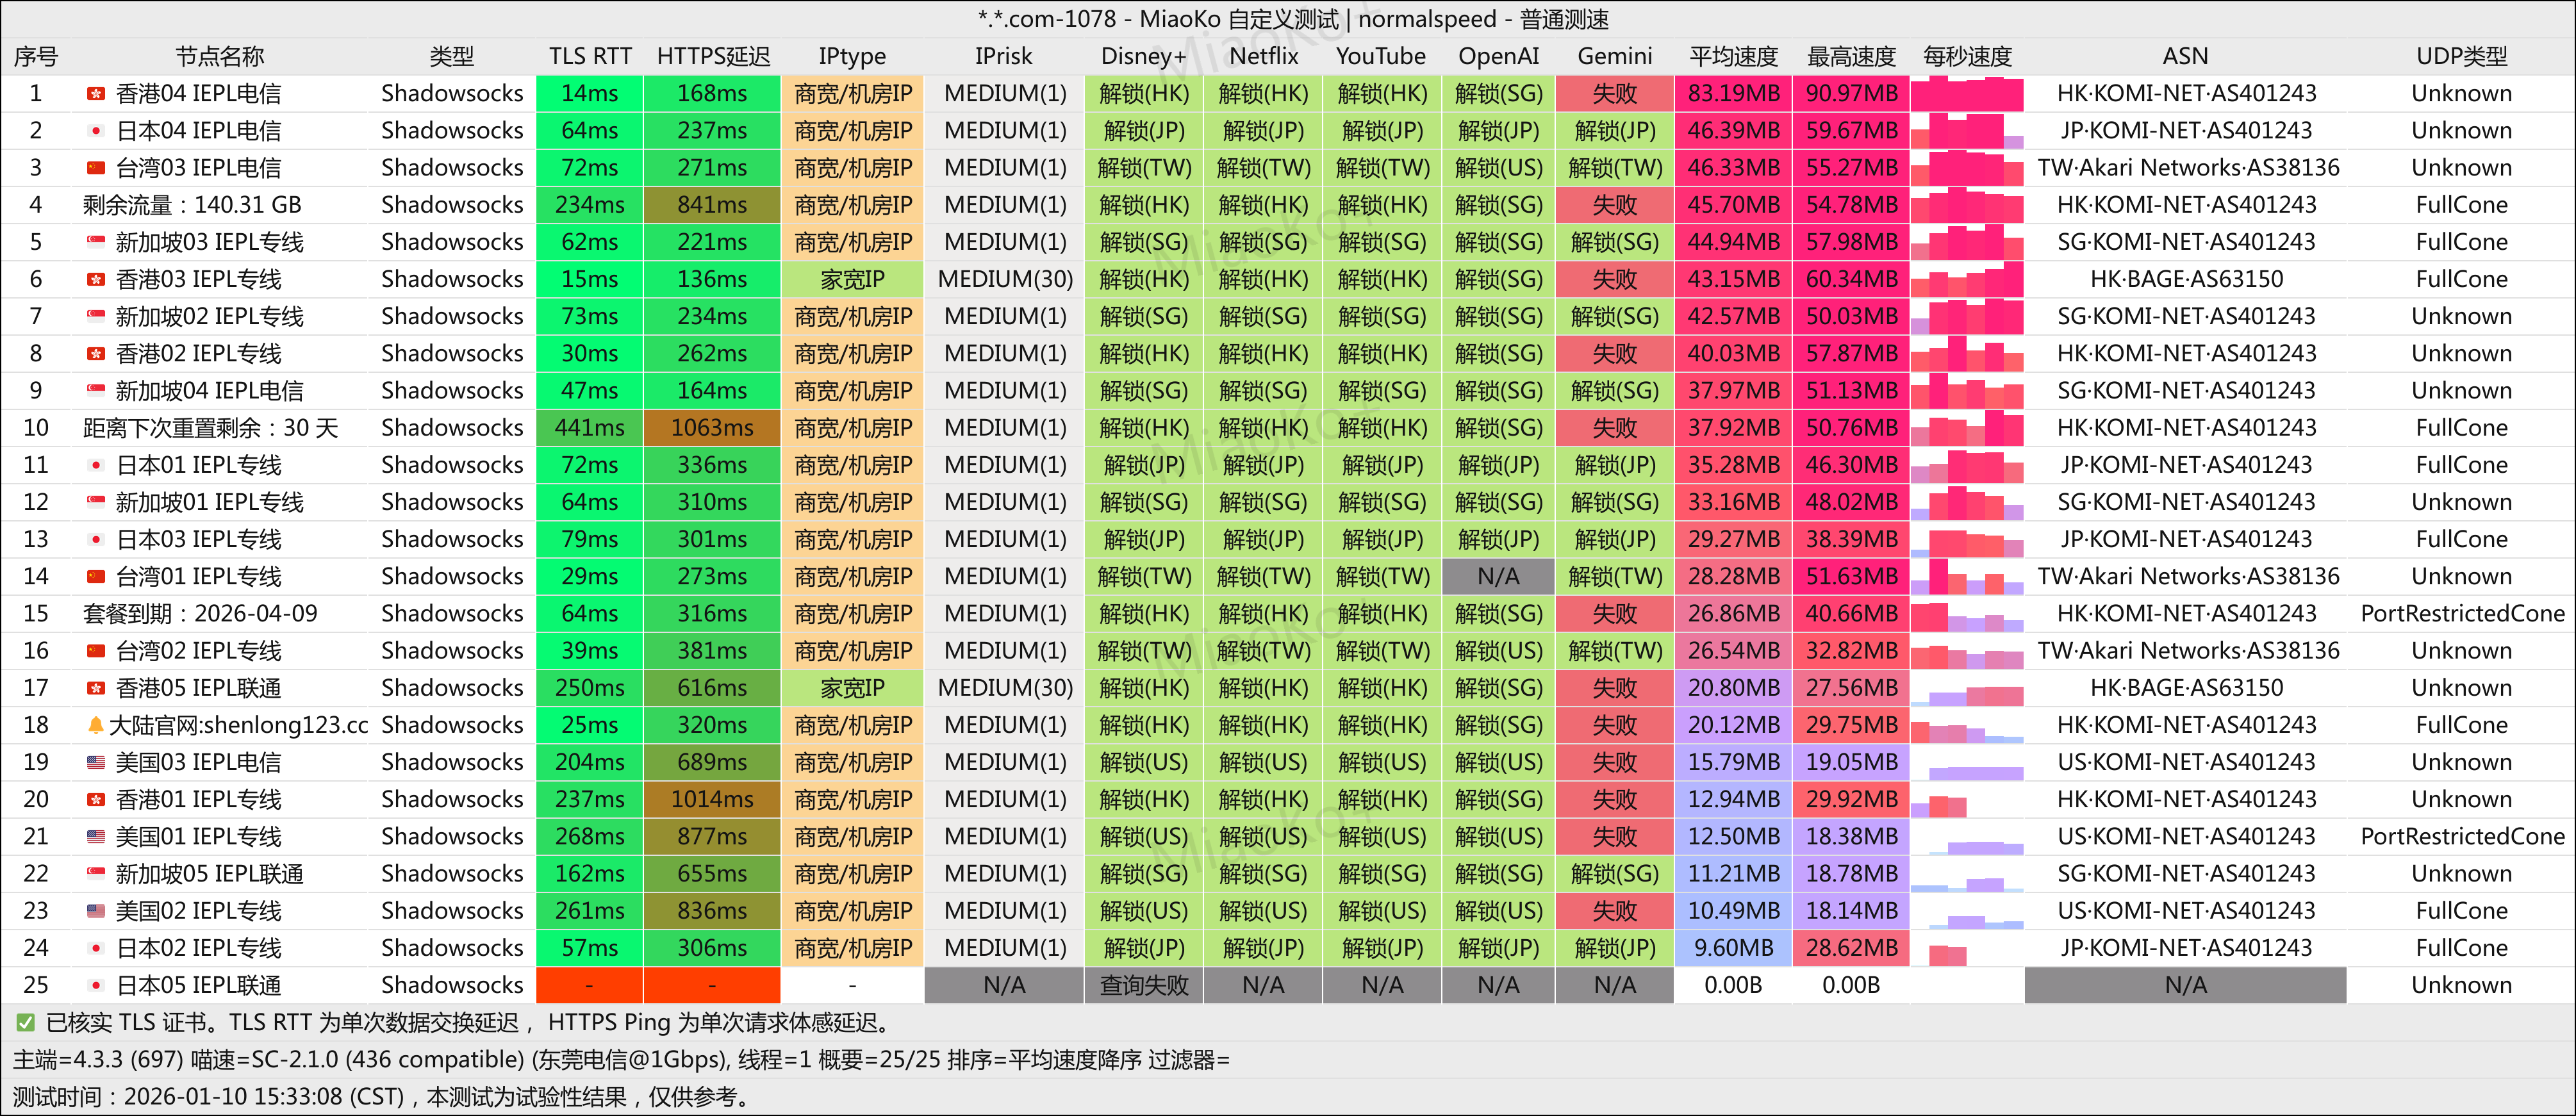Image resolution: width=2576 pixels, height=1116 pixels.
Task: Click the Japan flag beside 日本05 IEPL联通
Action: [96, 985]
